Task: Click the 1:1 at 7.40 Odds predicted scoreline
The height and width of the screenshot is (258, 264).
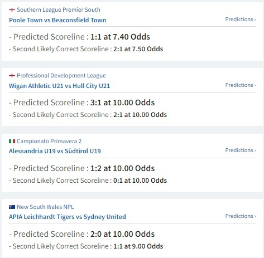Action: (x=120, y=37)
